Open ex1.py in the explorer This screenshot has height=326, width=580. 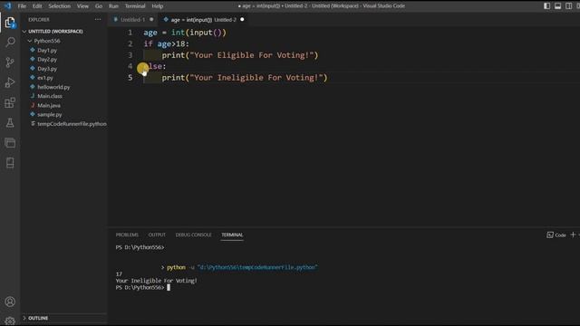point(45,78)
